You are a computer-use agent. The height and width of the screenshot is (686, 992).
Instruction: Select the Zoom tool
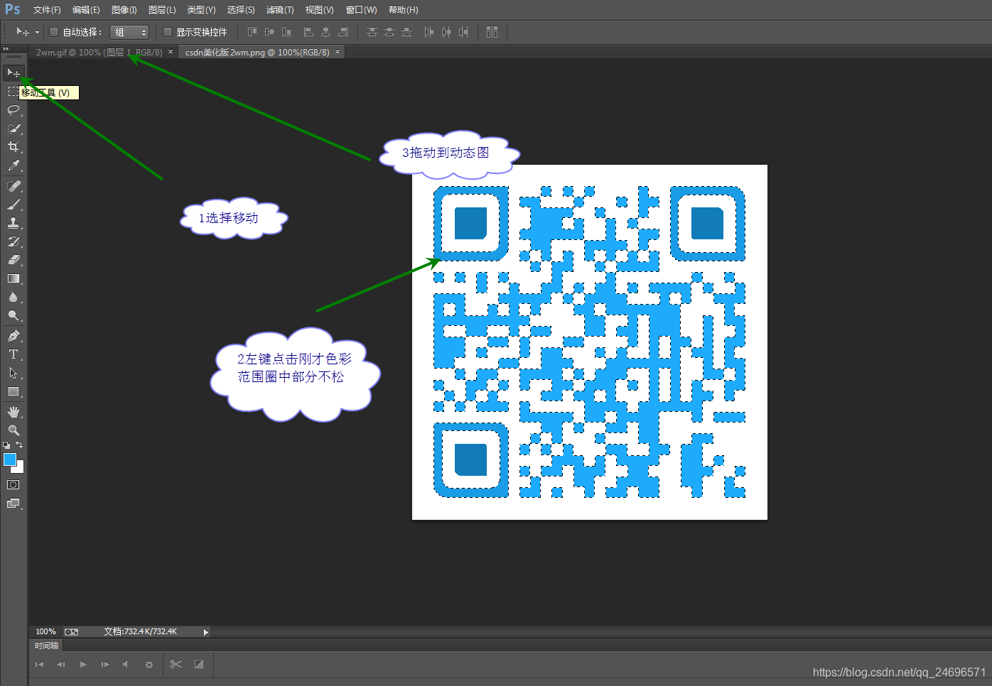[14, 430]
